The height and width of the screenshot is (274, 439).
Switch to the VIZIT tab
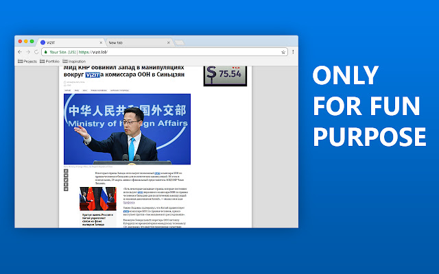point(71,42)
